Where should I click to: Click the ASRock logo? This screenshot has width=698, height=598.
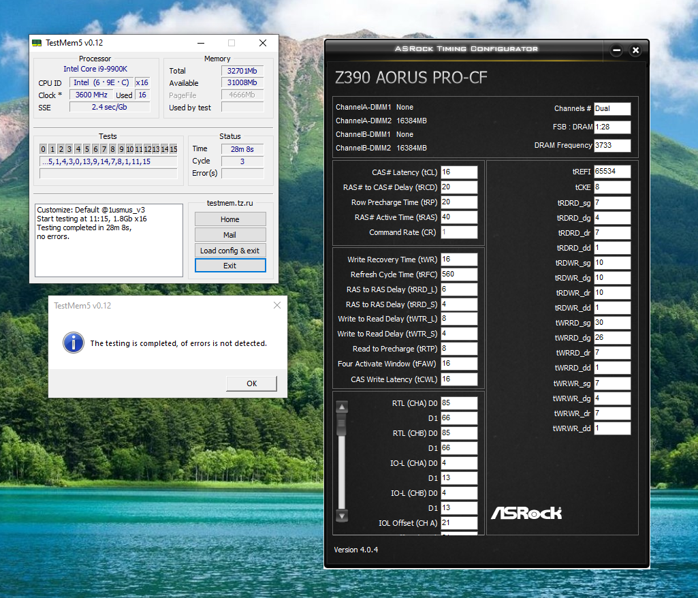click(526, 513)
